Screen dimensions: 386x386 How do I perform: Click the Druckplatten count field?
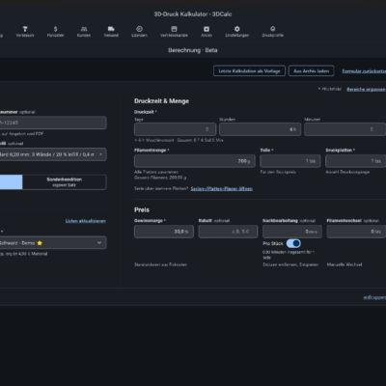click(x=355, y=161)
